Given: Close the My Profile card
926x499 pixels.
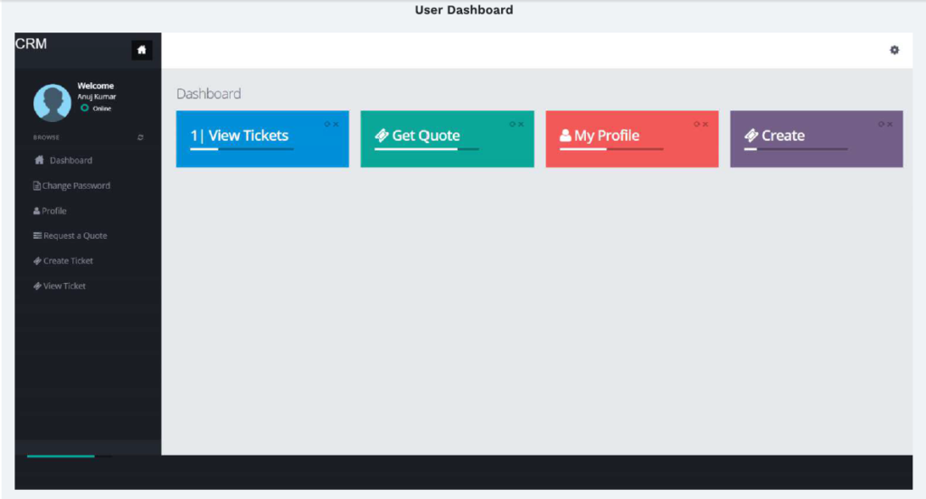Looking at the screenshot, I should [705, 124].
